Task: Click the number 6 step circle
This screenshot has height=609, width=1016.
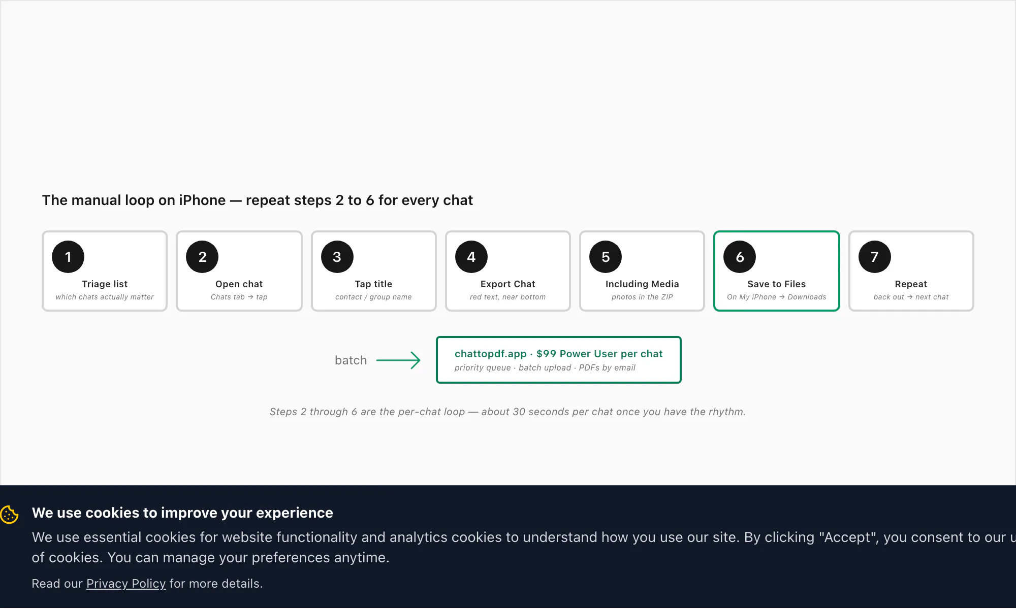Action: [x=740, y=257]
